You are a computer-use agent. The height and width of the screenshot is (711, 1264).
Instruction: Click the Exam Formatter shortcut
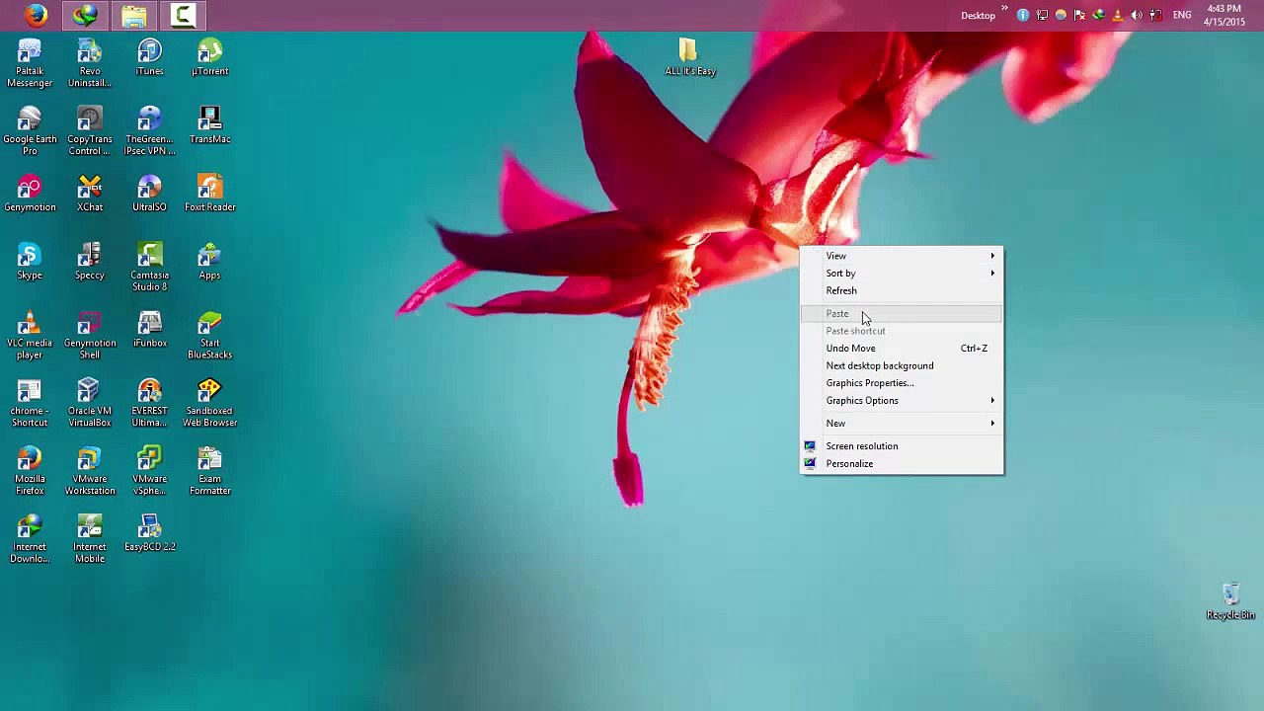coord(210,472)
